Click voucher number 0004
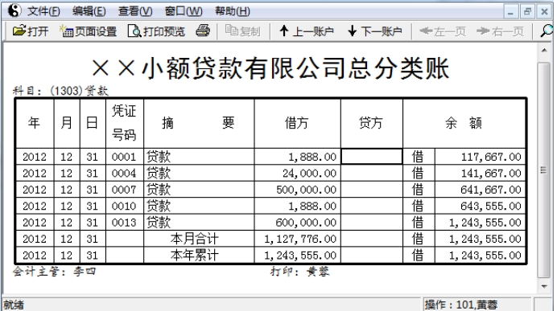This screenshot has height=311, width=557. (x=124, y=173)
